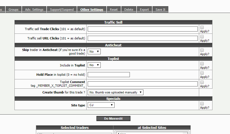This screenshot has height=134, width=230.
Task: Open the Export tab
Action: 144,10
